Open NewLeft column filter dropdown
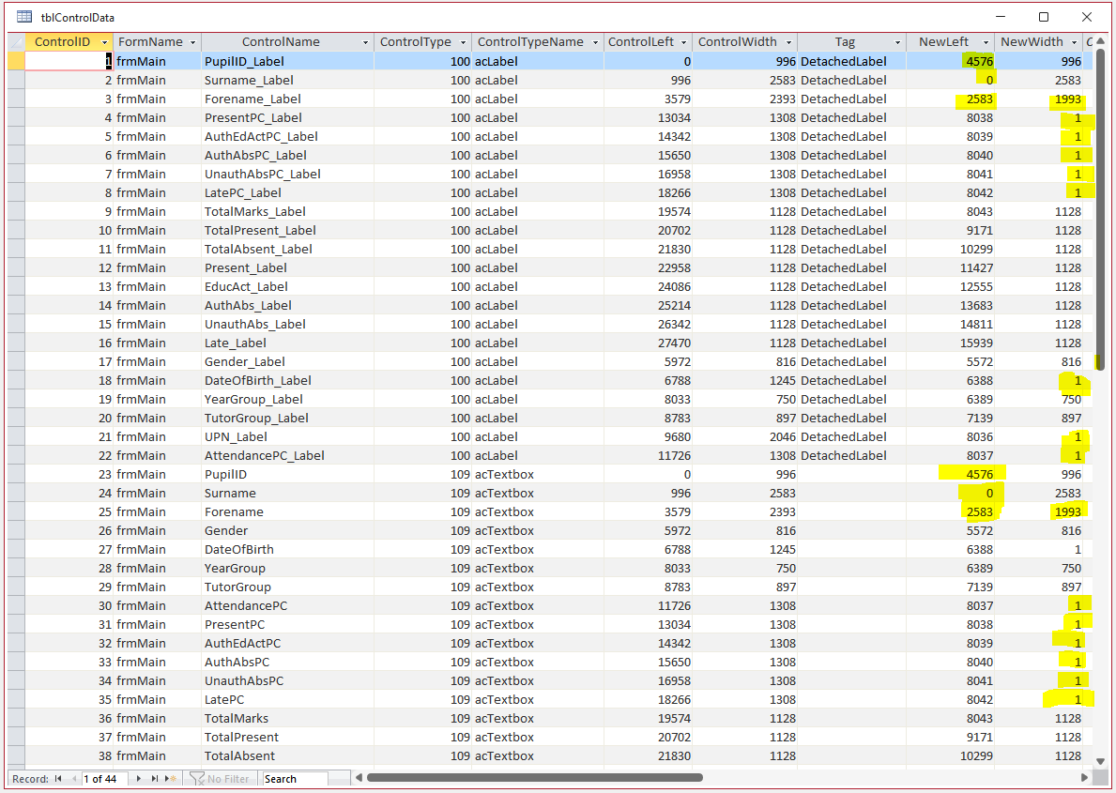This screenshot has width=1116, height=793. pos(986,43)
